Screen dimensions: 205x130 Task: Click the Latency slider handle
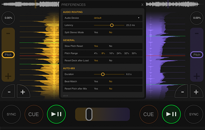pyautogui.click(x=112, y=25)
